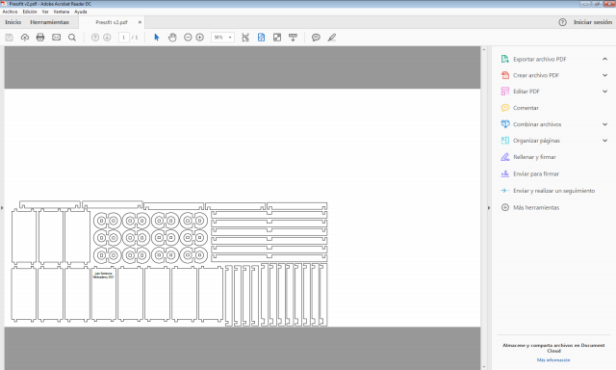This screenshot has width=616, height=370.
Task: Switch to the Herramientas tab
Action: (49, 22)
